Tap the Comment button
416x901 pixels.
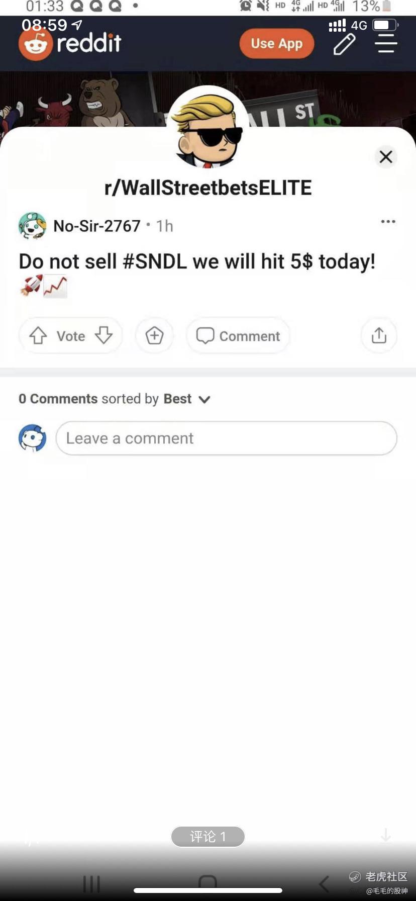click(238, 336)
